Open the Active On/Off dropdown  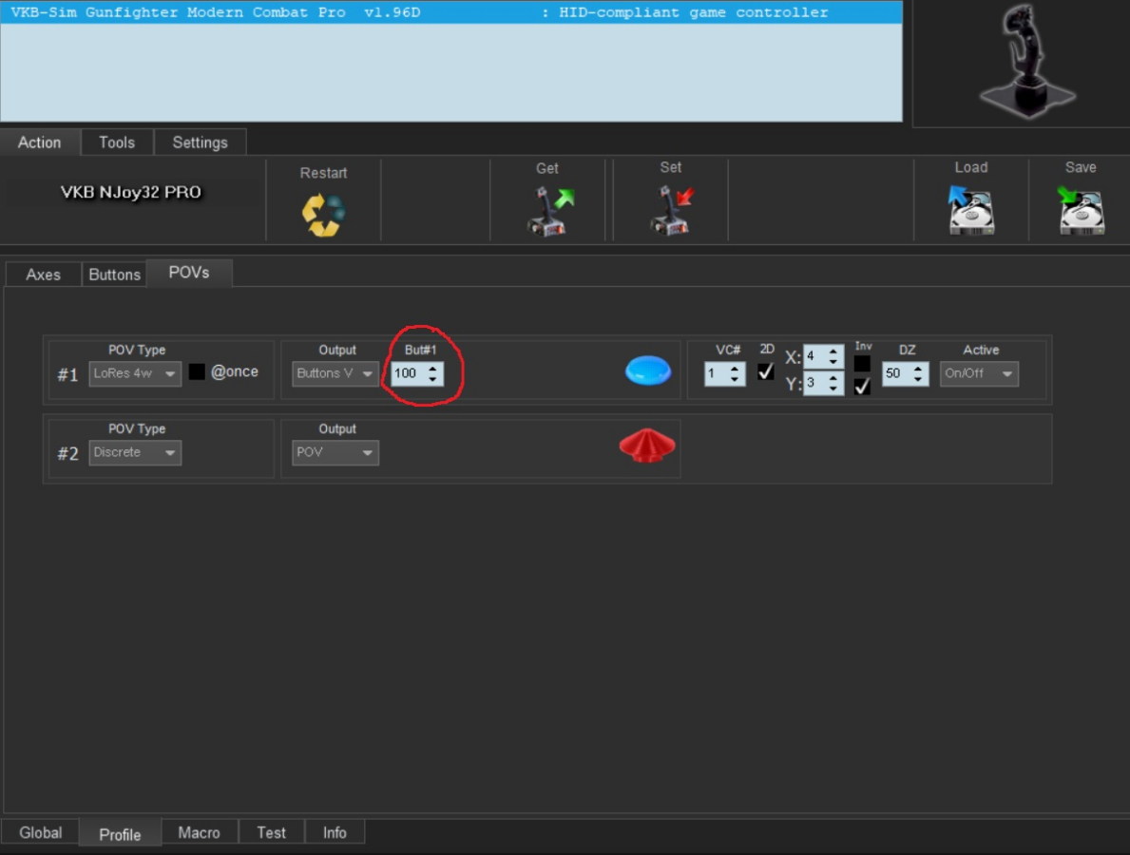pos(979,374)
